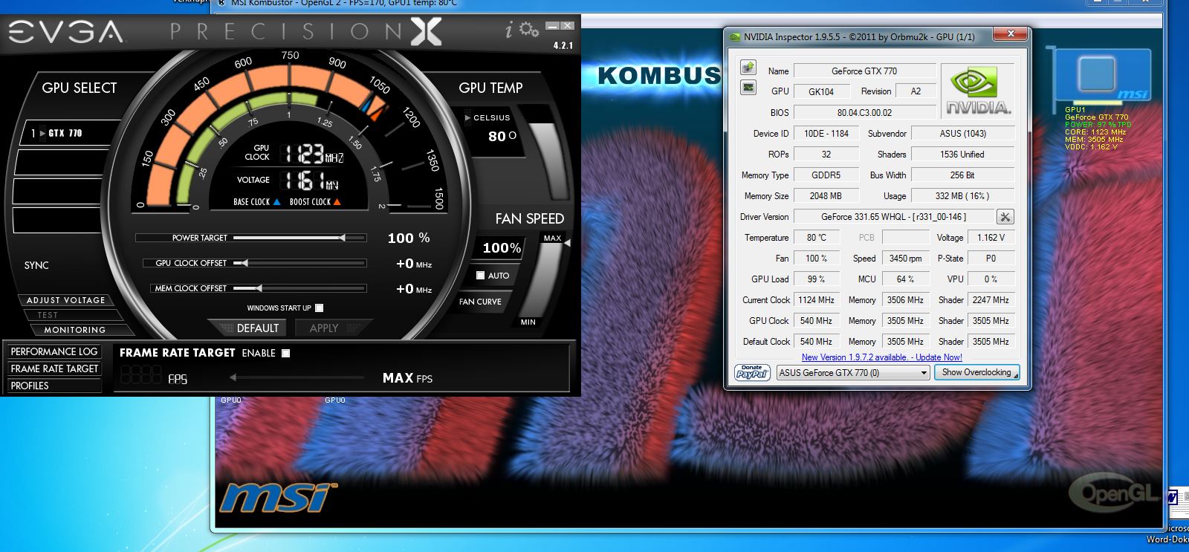The width and height of the screenshot is (1189, 552).
Task: Click the Memory Size 2048 MB value
Action: click(x=826, y=196)
